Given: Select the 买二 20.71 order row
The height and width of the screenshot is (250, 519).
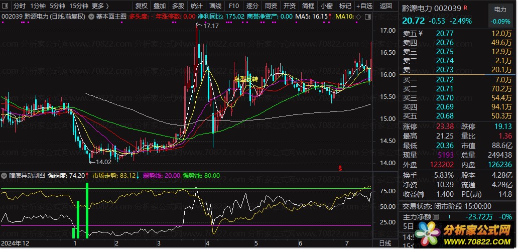Looking at the screenshot, I should coord(457,89).
